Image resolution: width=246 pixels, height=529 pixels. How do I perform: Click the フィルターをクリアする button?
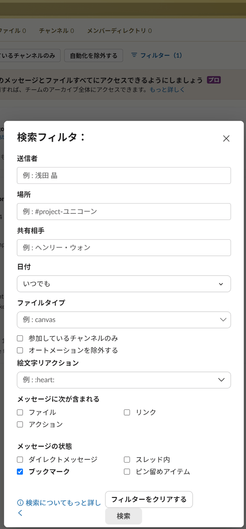149,499
